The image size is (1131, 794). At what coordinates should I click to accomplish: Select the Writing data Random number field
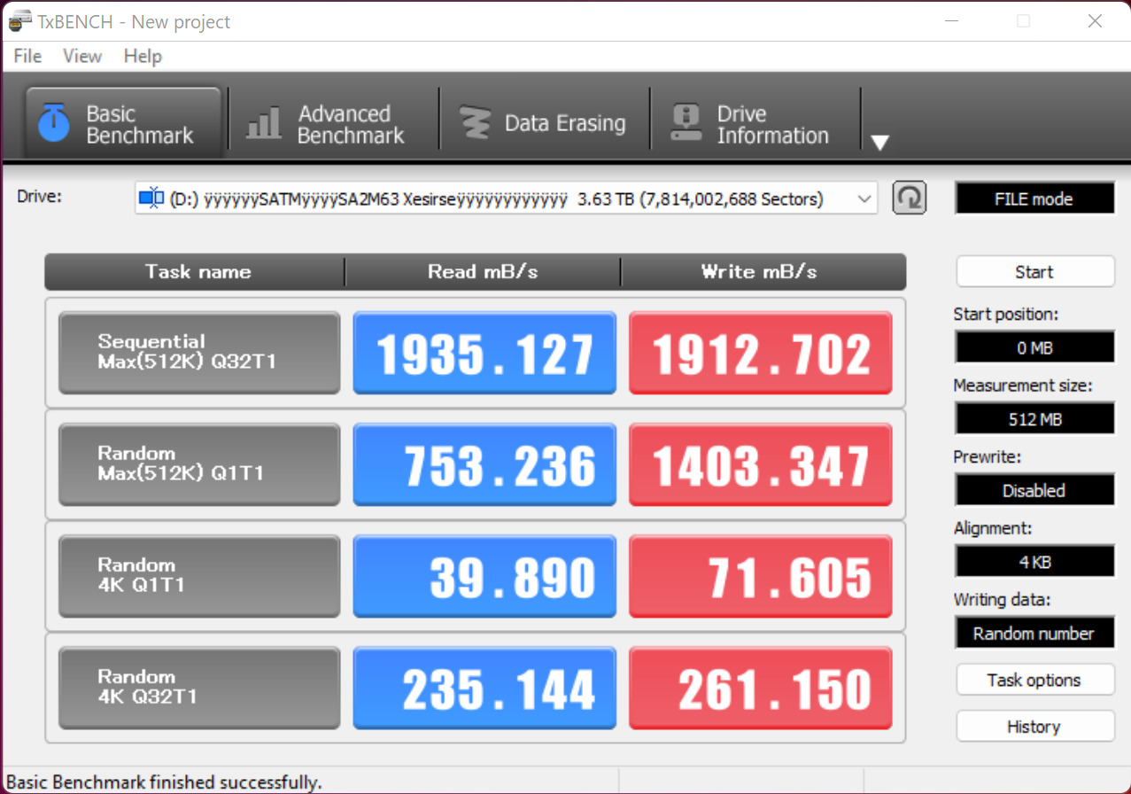1034,633
